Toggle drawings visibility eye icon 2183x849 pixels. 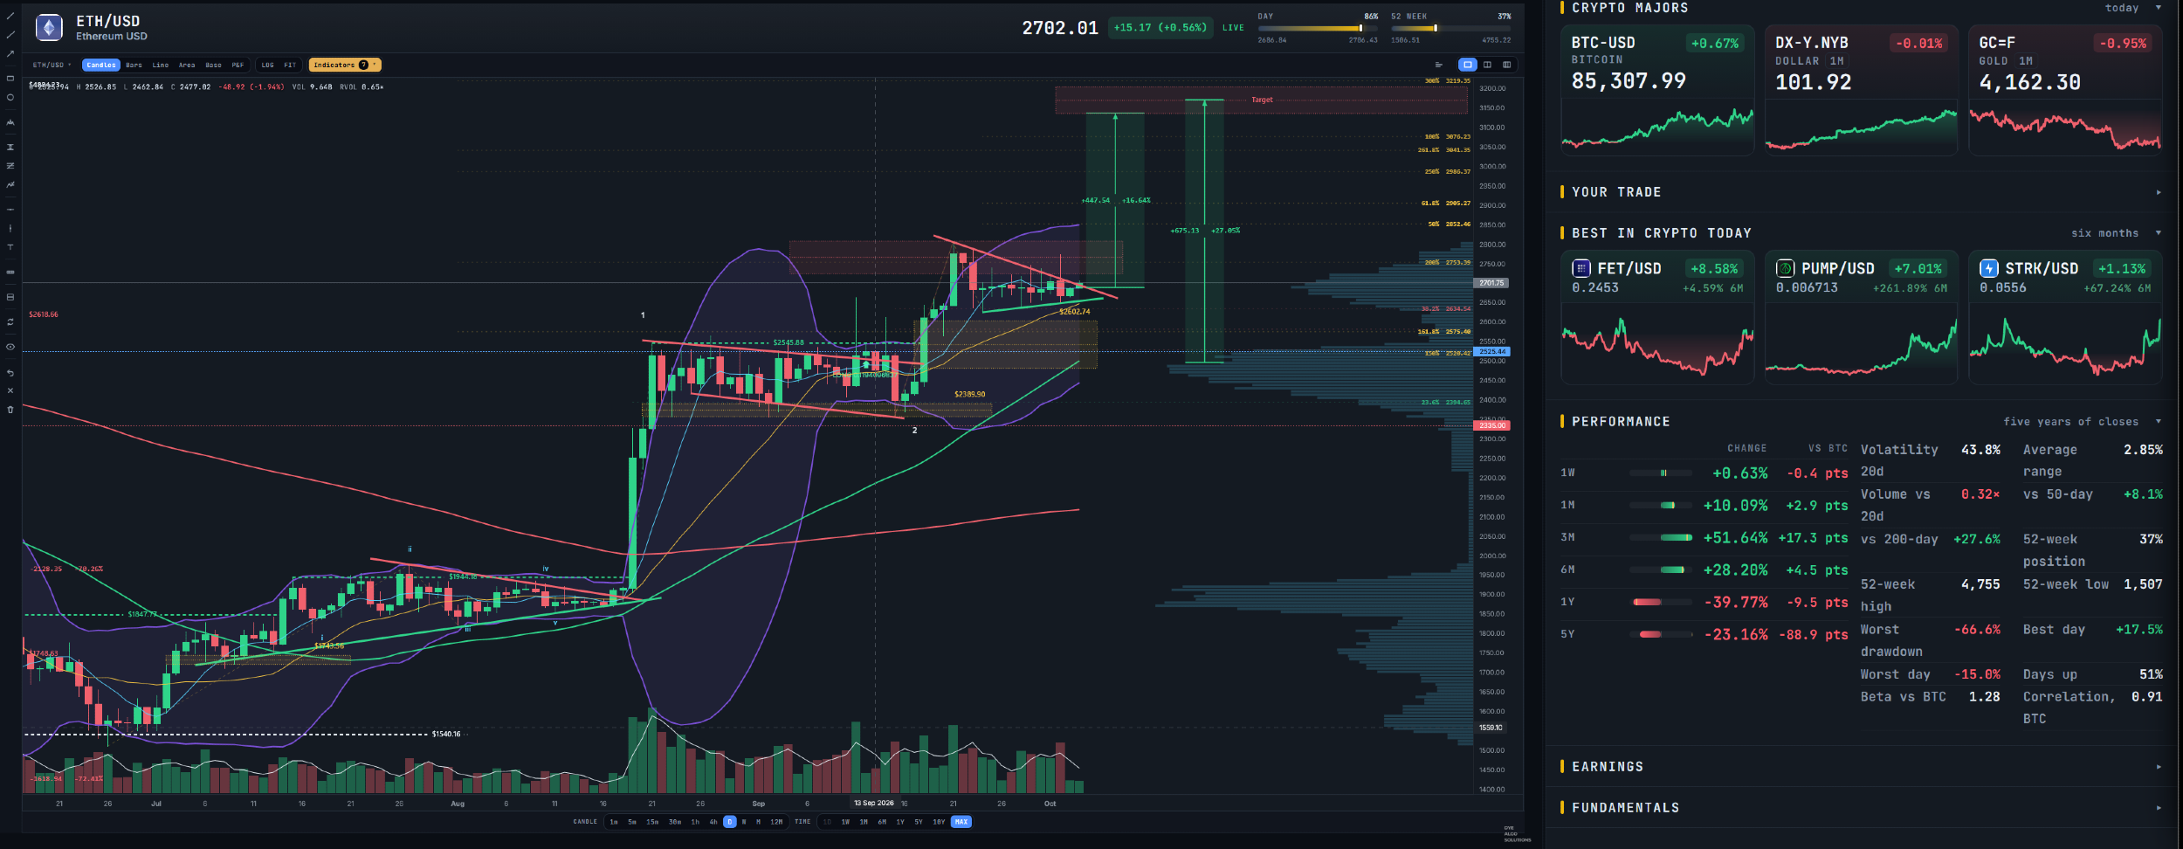(10, 347)
